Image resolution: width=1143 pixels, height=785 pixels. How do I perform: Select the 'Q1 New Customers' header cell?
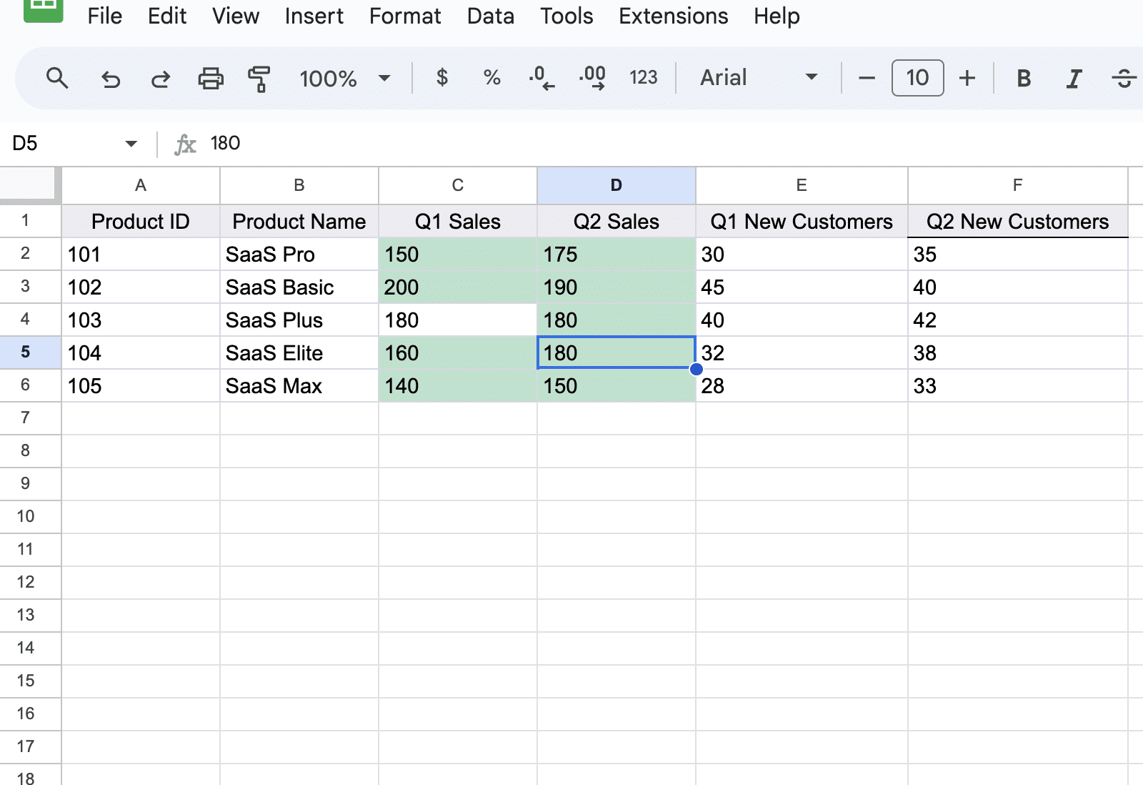[802, 222]
